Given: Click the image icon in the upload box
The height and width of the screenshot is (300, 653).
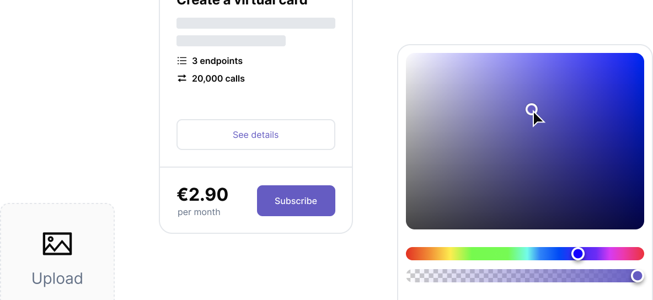Looking at the screenshot, I should pos(57,243).
